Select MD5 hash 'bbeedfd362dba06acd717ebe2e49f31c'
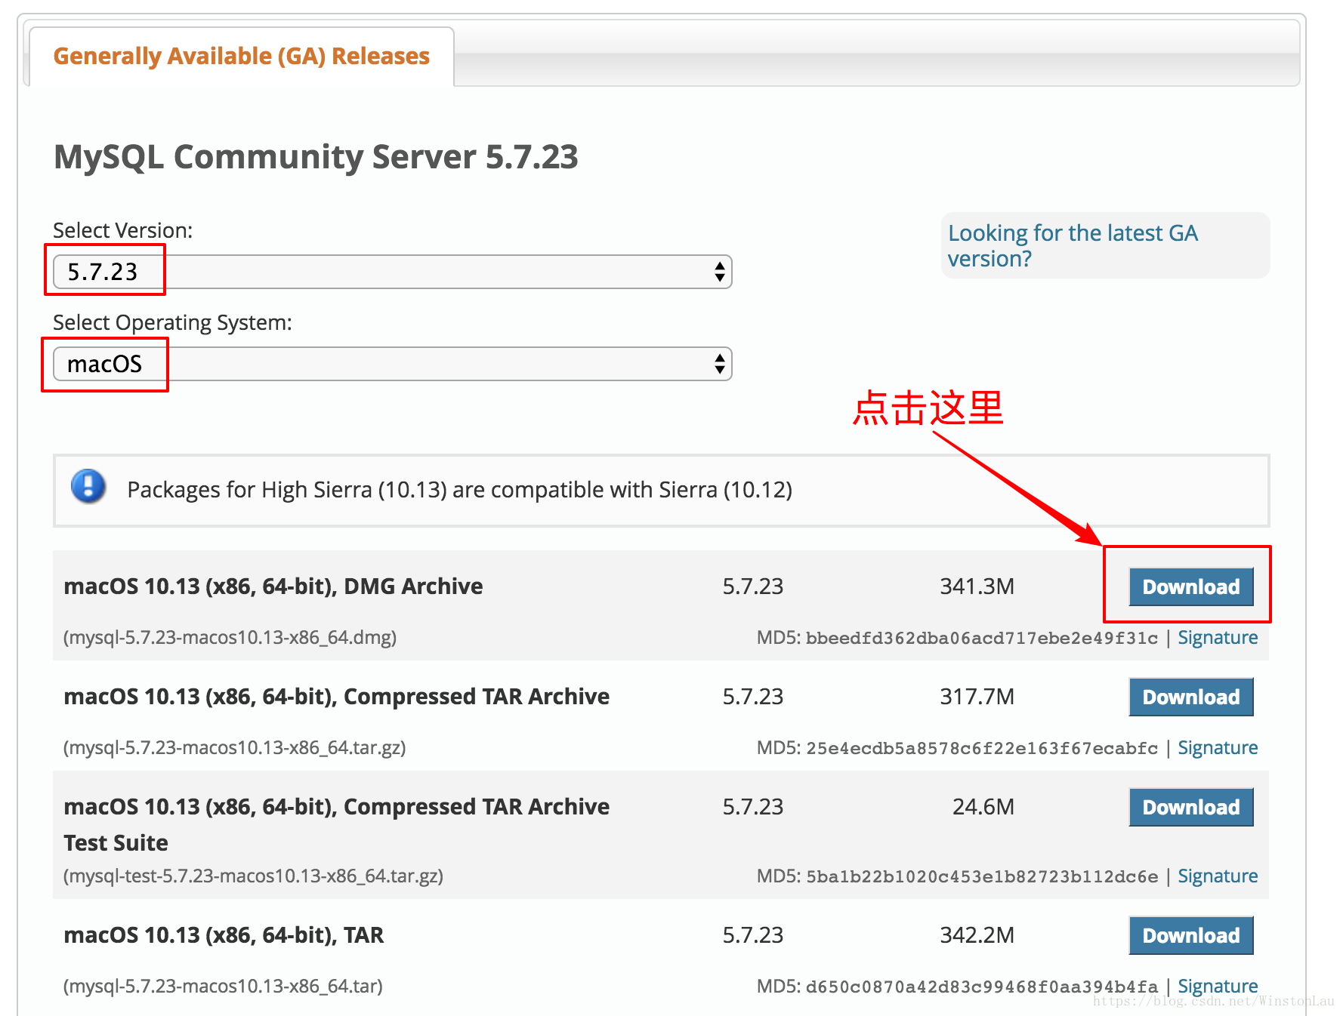1343x1016 pixels. point(981,639)
